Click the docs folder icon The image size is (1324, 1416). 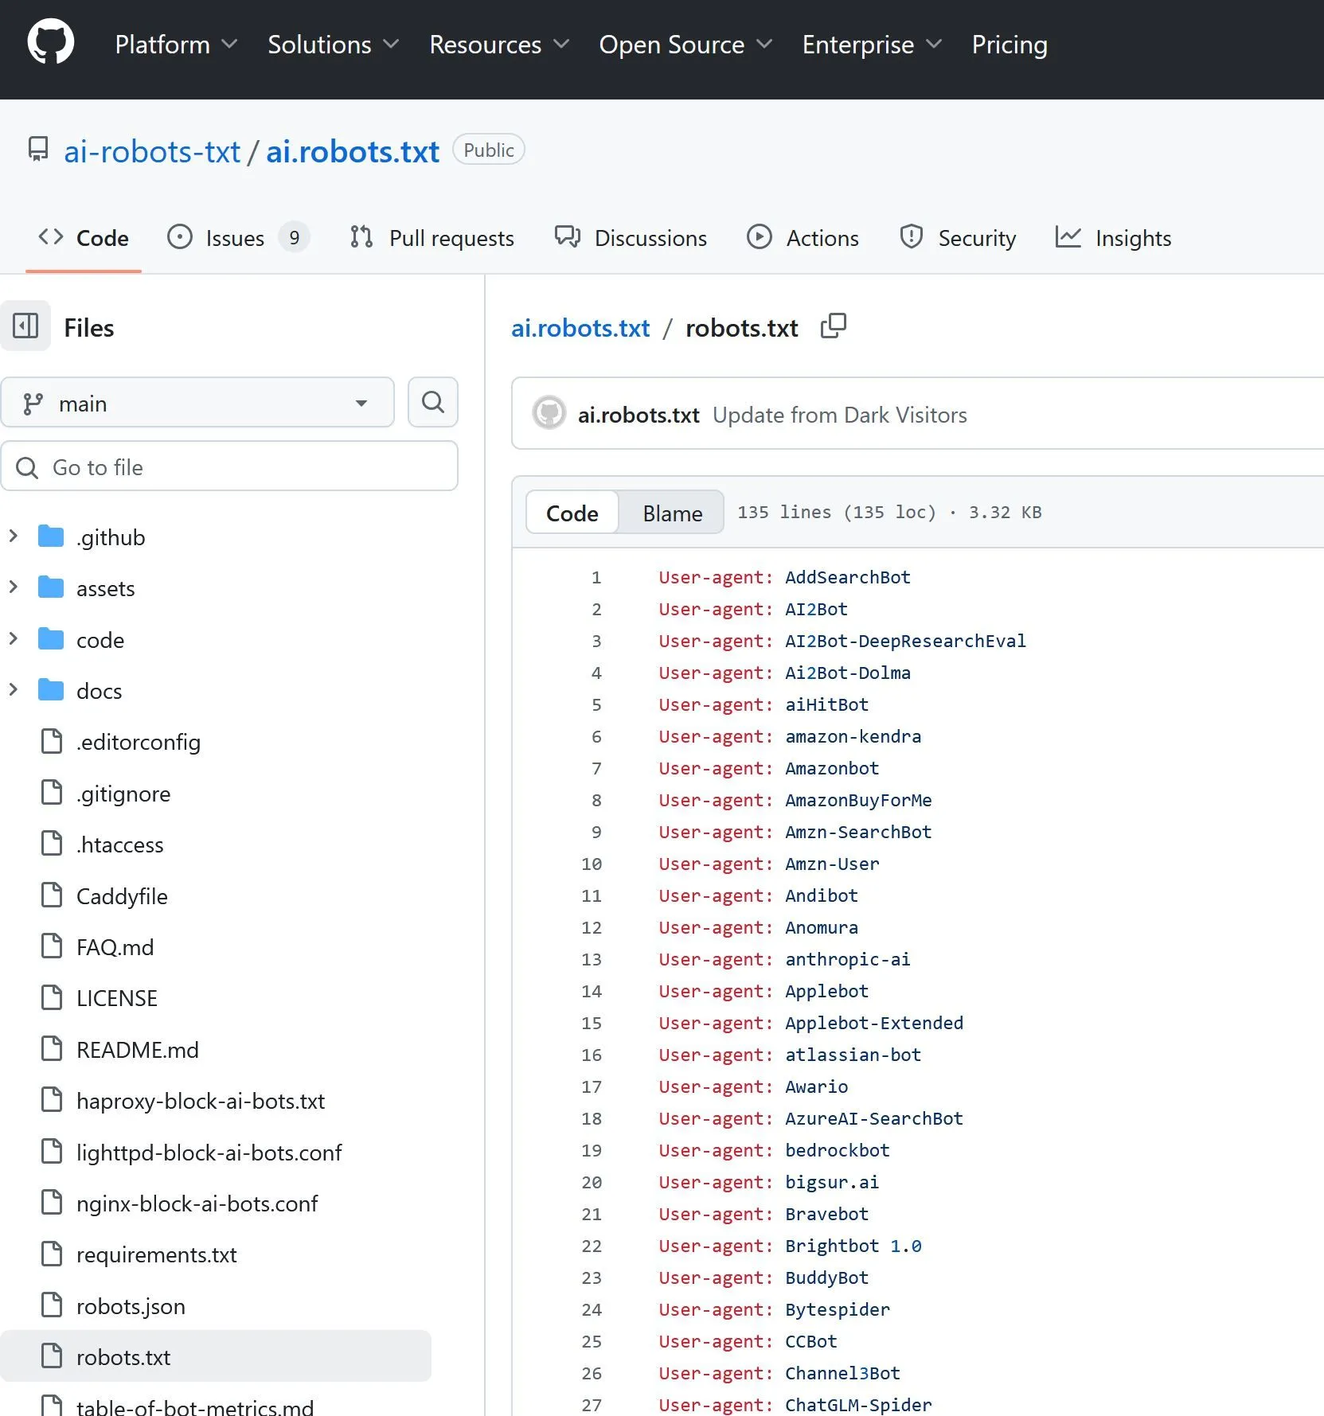click(51, 690)
